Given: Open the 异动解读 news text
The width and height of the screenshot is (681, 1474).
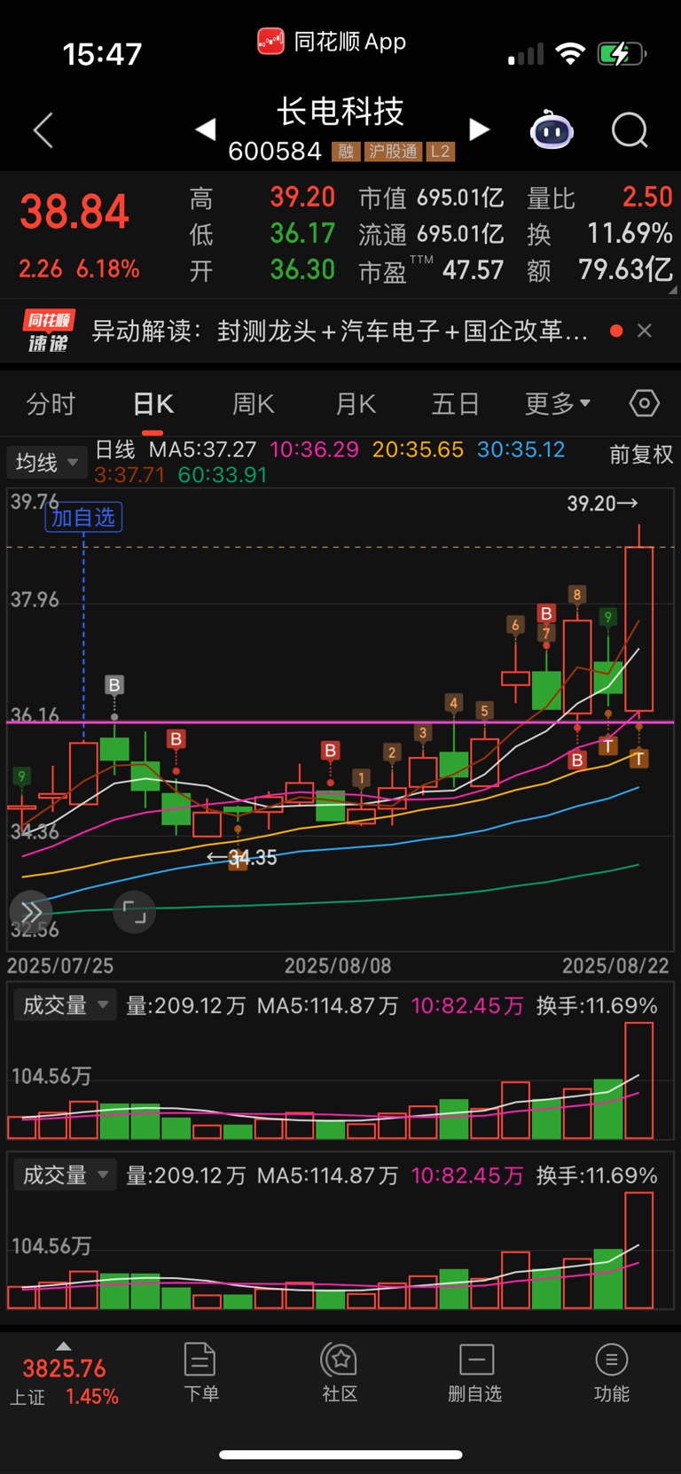Looking at the screenshot, I should pos(340,331).
